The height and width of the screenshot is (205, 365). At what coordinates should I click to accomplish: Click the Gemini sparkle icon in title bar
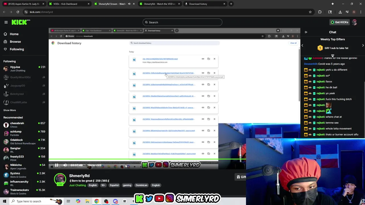[332, 4]
